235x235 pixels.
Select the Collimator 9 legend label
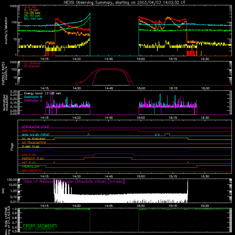coord(33,100)
